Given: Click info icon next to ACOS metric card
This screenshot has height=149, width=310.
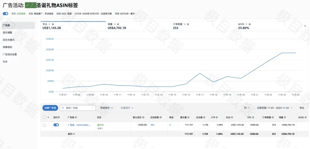Looking at the screenshot, I should click(250, 24).
